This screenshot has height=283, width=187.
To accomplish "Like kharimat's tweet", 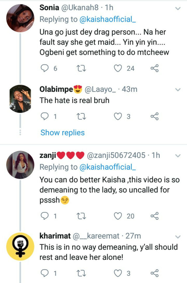I will point(117,273).
